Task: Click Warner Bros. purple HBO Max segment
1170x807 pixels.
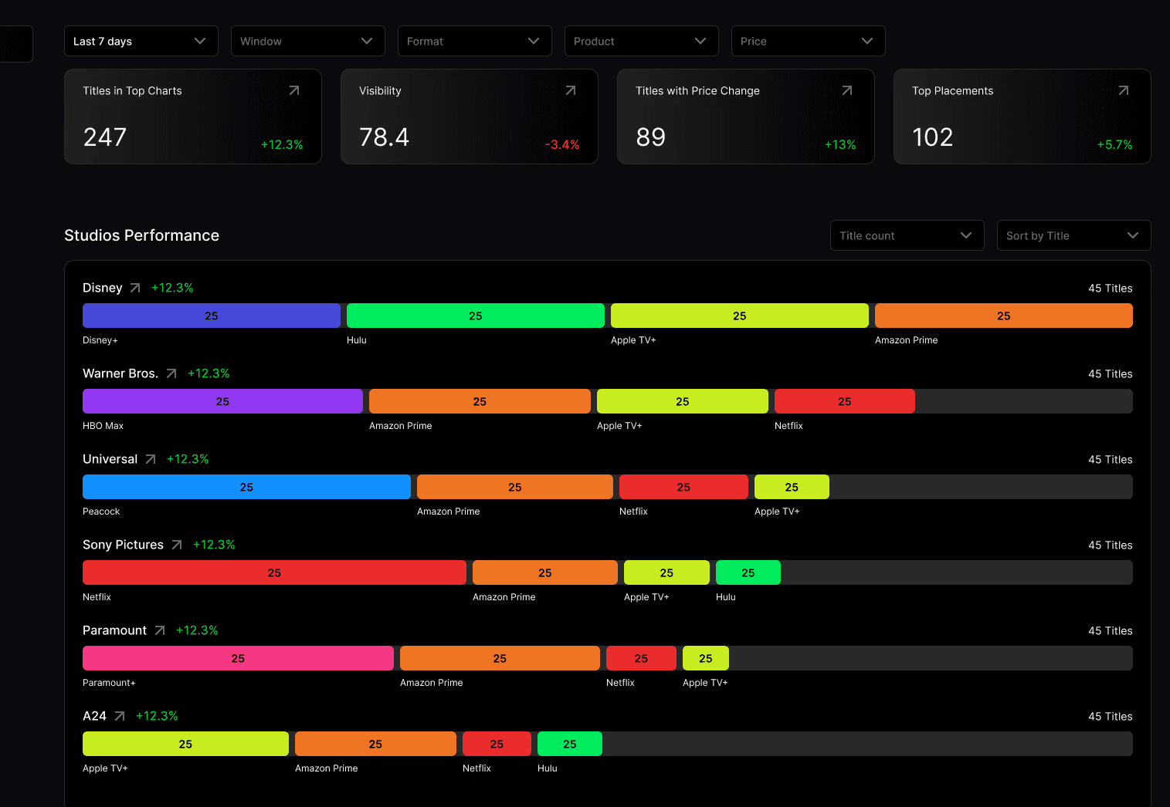Action: click(222, 401)
